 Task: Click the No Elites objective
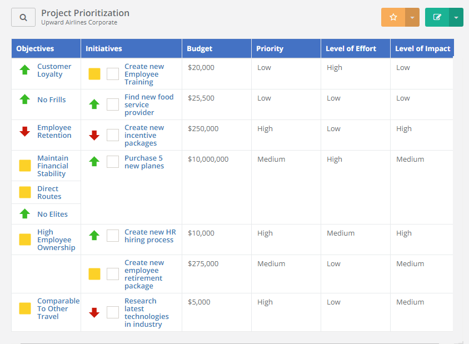coord(53,214)
